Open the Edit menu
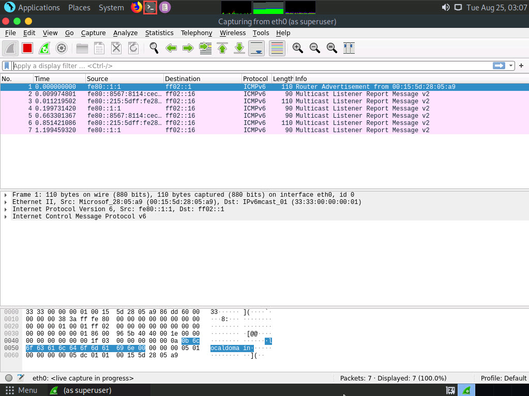The image size is (529, 396). click(29, 33)
